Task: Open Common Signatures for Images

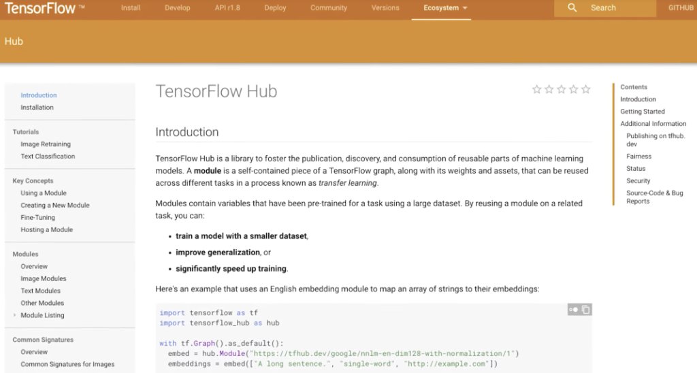Action: [x=67, y=364]
